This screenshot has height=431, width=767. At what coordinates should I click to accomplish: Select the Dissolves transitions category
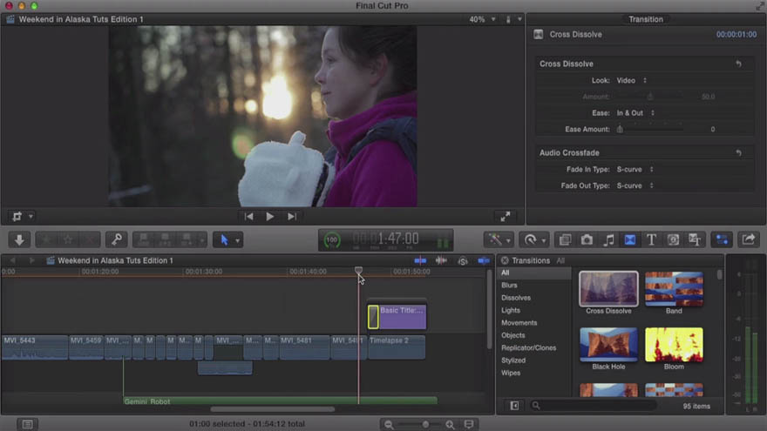pos(534,298)
